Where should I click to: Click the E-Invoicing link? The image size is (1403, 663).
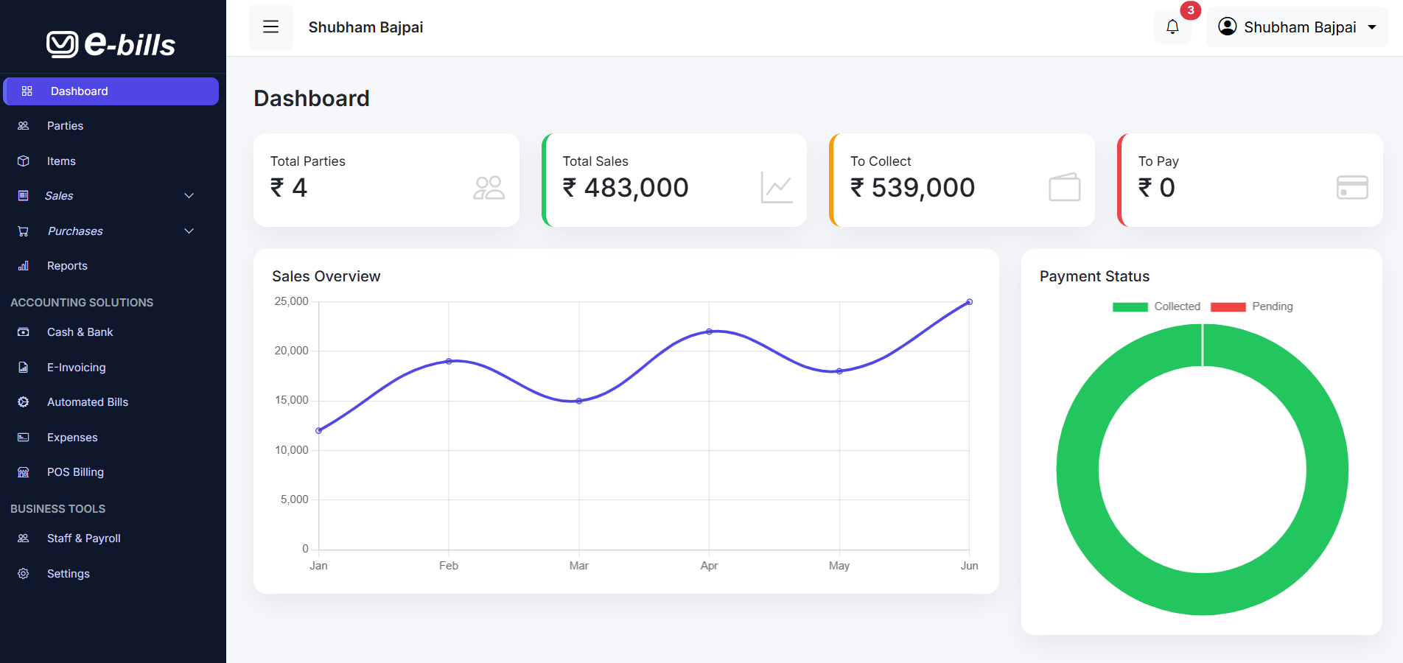pyautogui.click(x=76, y=367)
